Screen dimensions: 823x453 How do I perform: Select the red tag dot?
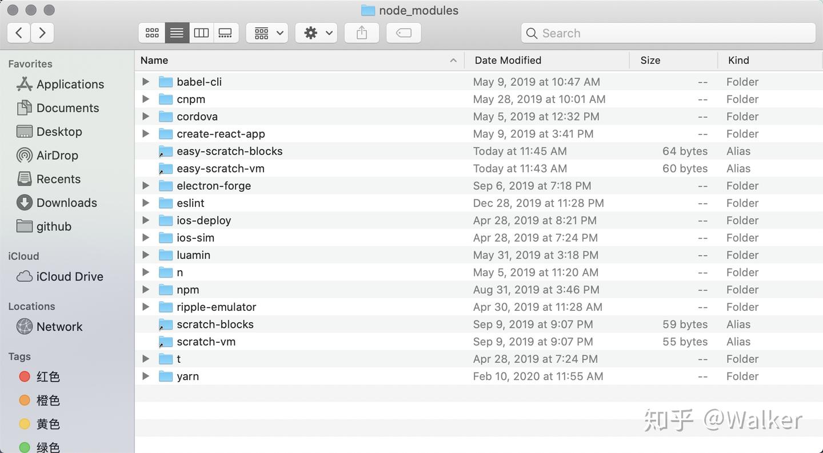(25, 376)
